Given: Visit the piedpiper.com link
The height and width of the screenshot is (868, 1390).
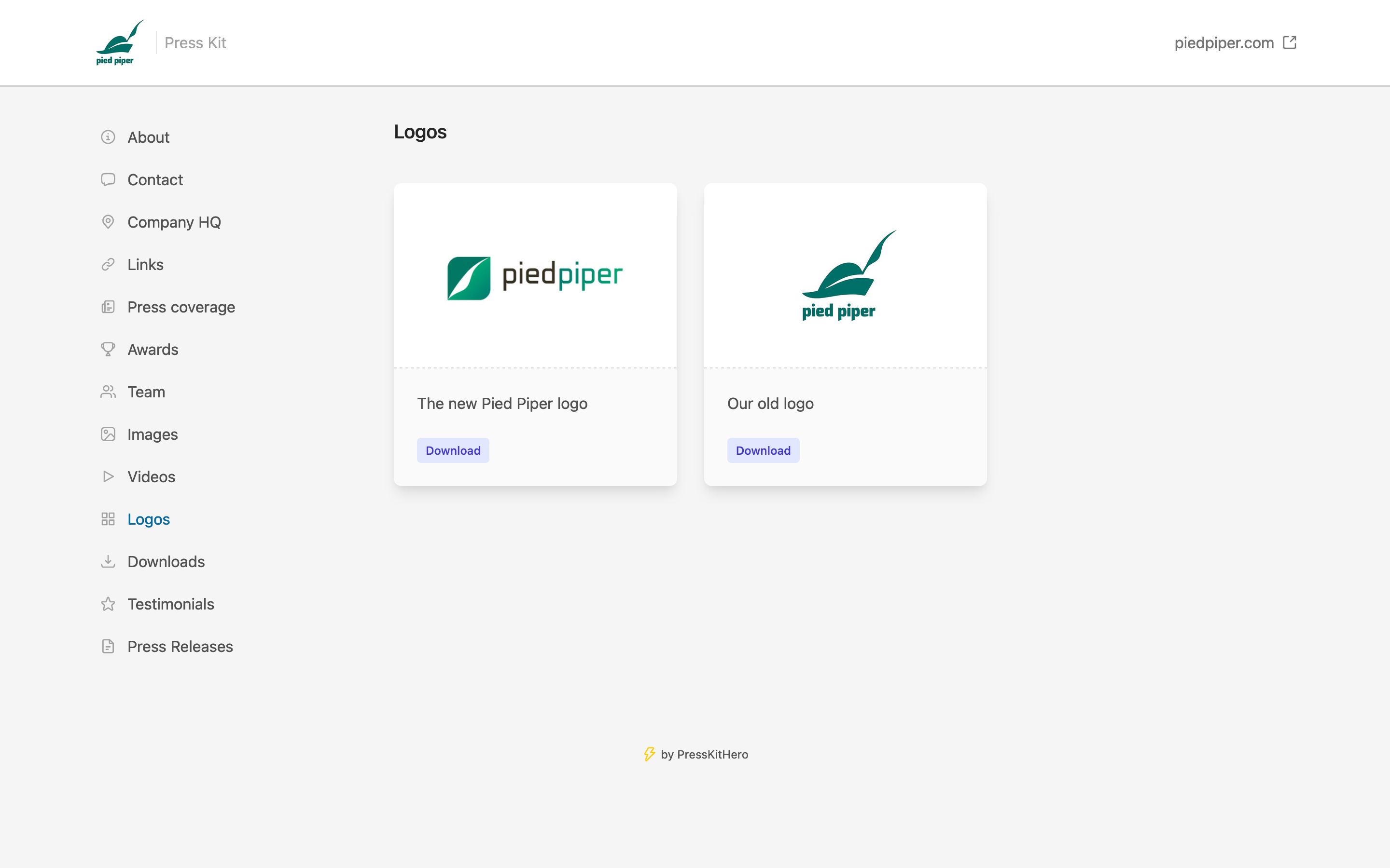Looking at the screenshot, I should point(1223,42).
